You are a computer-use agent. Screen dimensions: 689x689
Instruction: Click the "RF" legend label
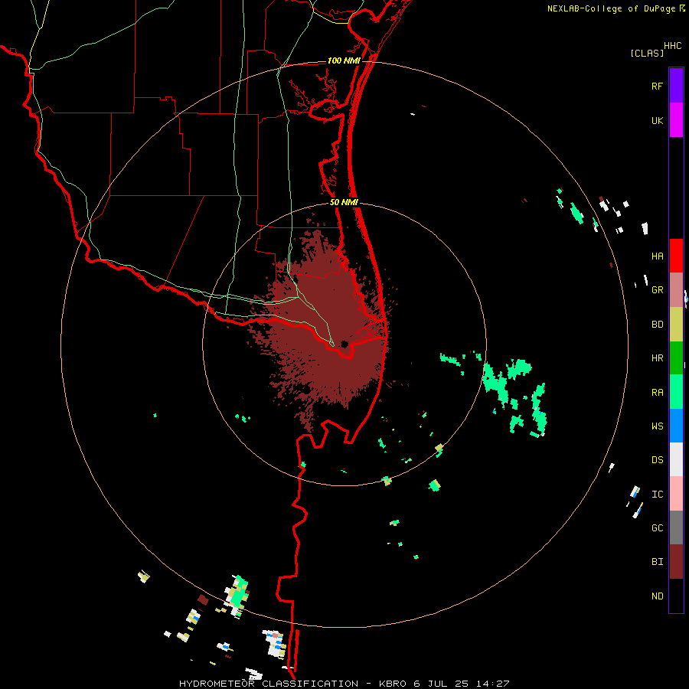pos(657,86)
